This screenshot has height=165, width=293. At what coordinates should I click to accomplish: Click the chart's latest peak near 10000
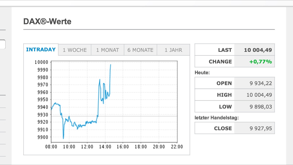click(x=111, y=64)
